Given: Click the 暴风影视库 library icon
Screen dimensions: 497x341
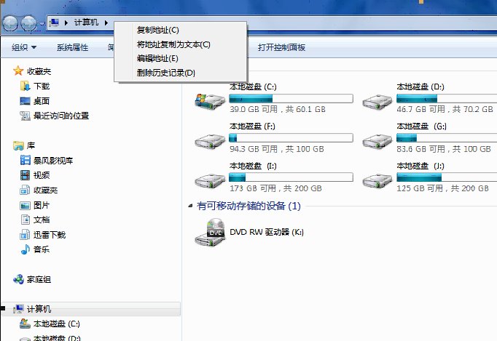Looking at the screenshot, I should pyautogui.click(x=26, y=160).
